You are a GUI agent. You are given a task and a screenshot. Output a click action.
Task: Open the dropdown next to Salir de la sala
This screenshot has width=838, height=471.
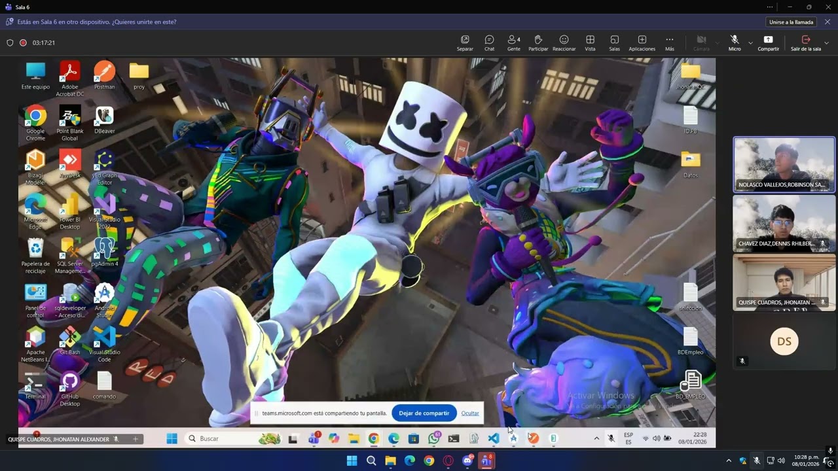point(826,43)
